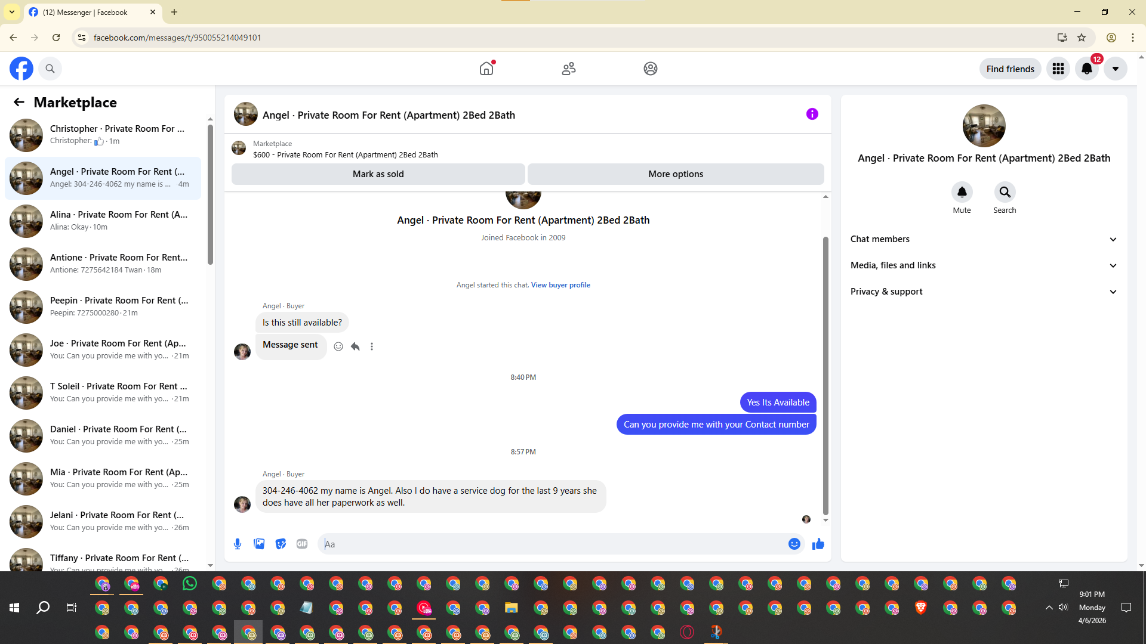Click the browser address bar URL

[177, 38]
